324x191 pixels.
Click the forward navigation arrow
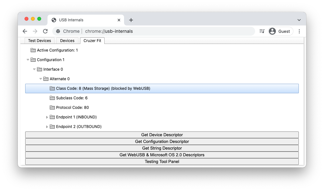pyautogui.click(x=35, y=31)
